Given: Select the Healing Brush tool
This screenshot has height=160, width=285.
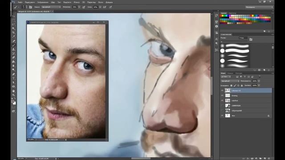Looking at the screenshot, I should (x=13, y=41).
